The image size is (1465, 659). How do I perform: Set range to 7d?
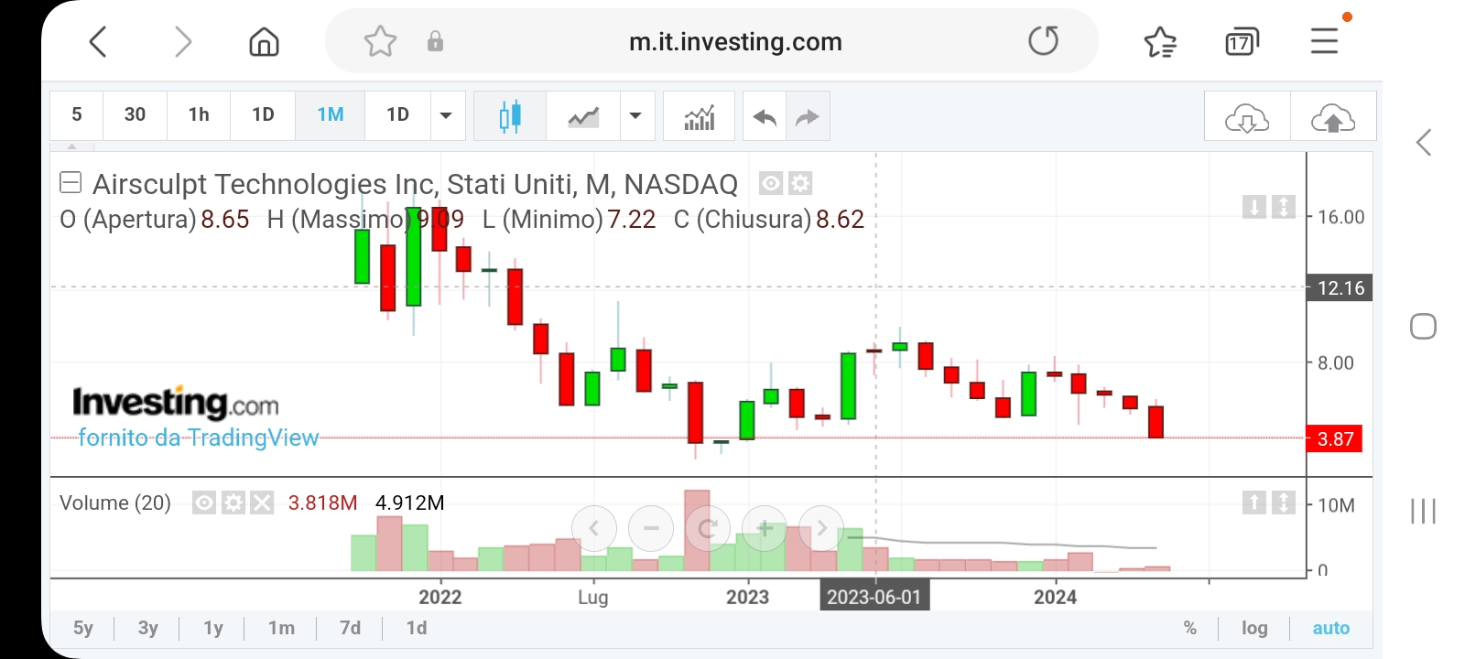click(350, 628)
